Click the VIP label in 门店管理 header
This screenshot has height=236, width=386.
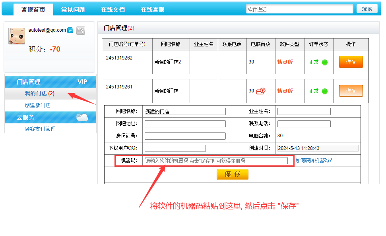(x=82, y=82)
